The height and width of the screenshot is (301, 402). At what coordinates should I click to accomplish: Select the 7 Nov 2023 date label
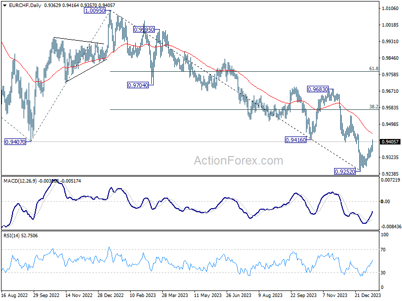335,295
